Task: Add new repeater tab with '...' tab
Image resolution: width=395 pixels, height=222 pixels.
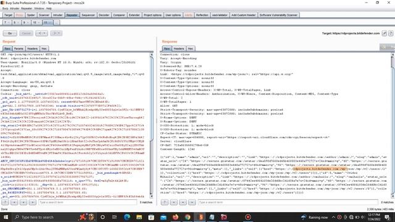Action: [x=57, y=22]
